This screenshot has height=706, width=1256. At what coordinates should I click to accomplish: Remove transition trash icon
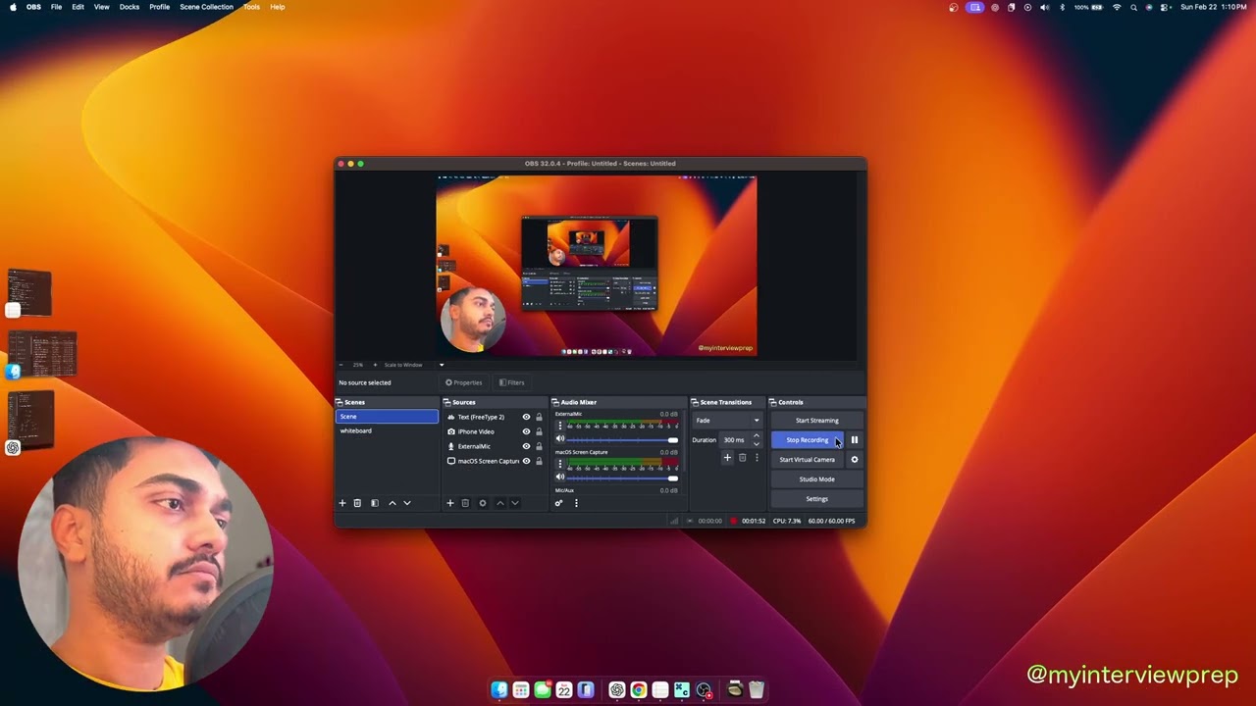coord(742,457)
